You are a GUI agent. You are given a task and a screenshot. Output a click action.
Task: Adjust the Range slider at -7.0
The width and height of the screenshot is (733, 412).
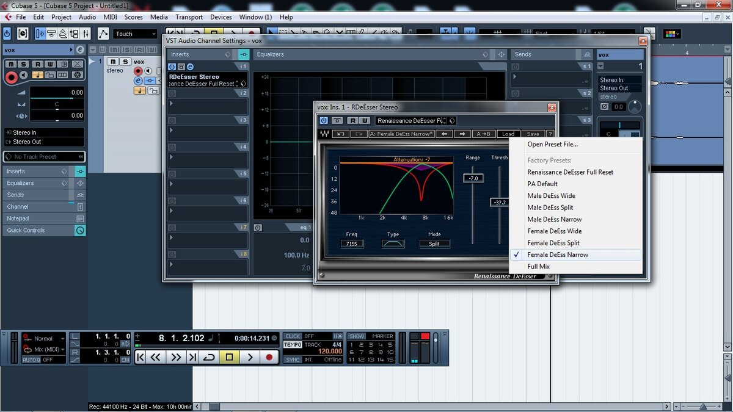point(473,178)
